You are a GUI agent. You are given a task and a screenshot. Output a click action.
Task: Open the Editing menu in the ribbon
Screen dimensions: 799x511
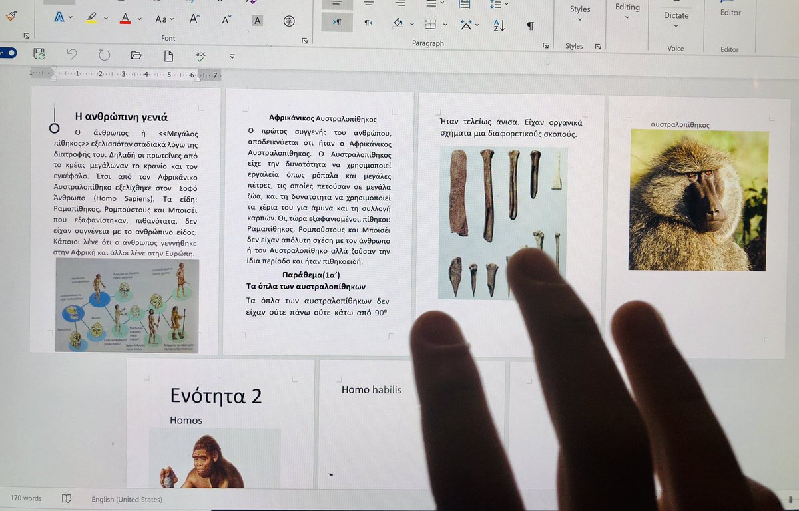627,12
